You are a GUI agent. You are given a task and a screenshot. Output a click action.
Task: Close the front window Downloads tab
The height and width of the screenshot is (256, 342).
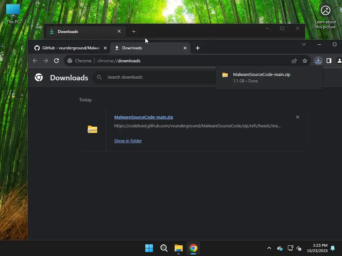(x=185, y=48)
